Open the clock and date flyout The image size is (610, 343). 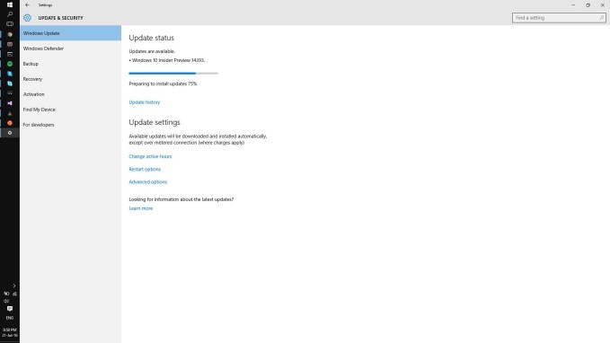10,332
